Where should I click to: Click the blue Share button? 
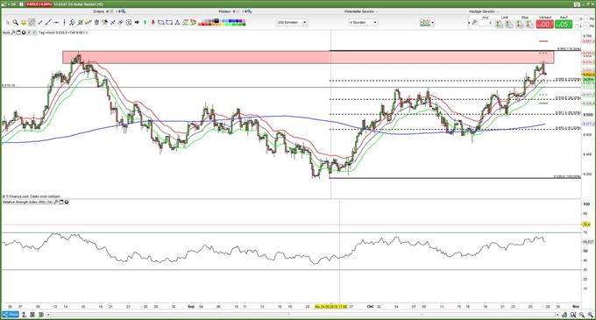[x=11, y=314]
